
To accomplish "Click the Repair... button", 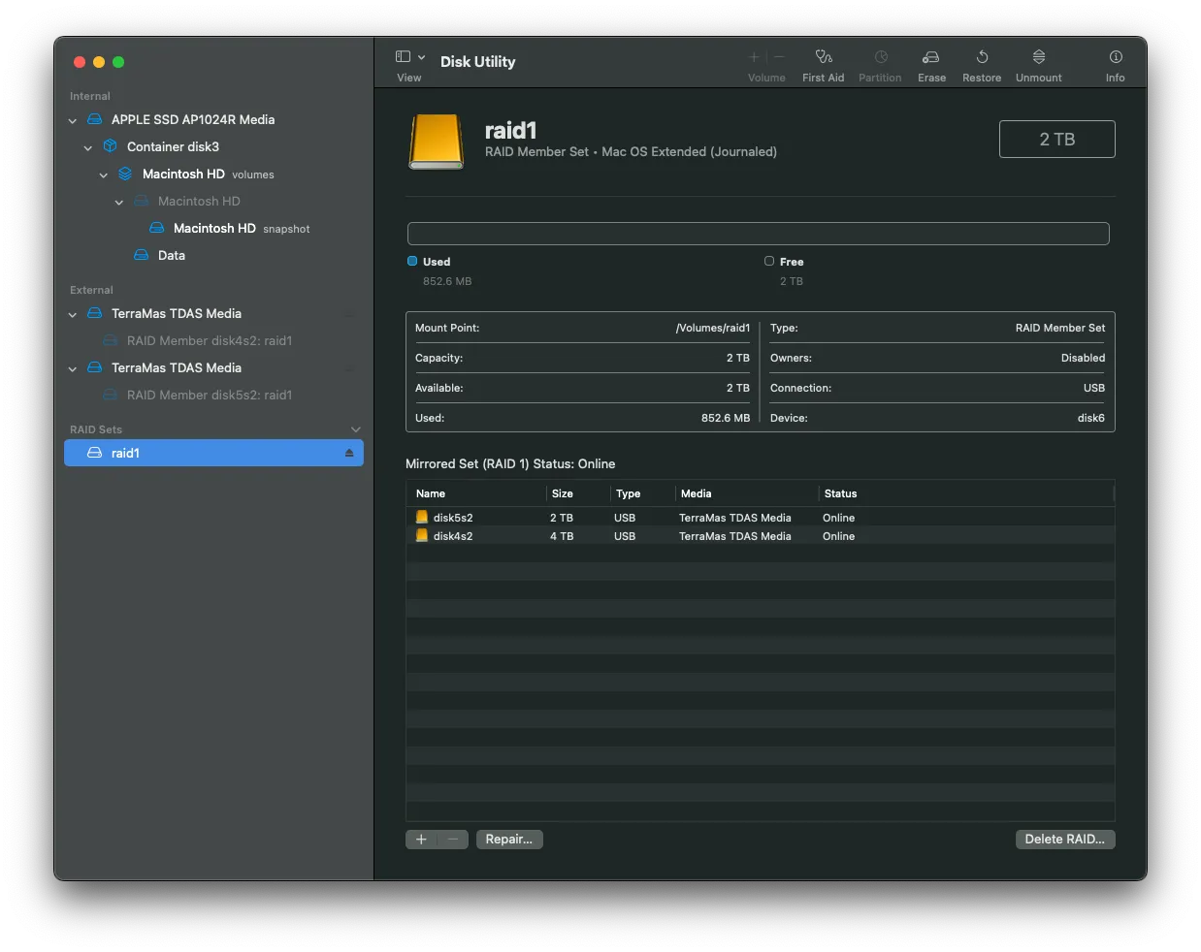I will pyautogui.click(x=509, y=840).
